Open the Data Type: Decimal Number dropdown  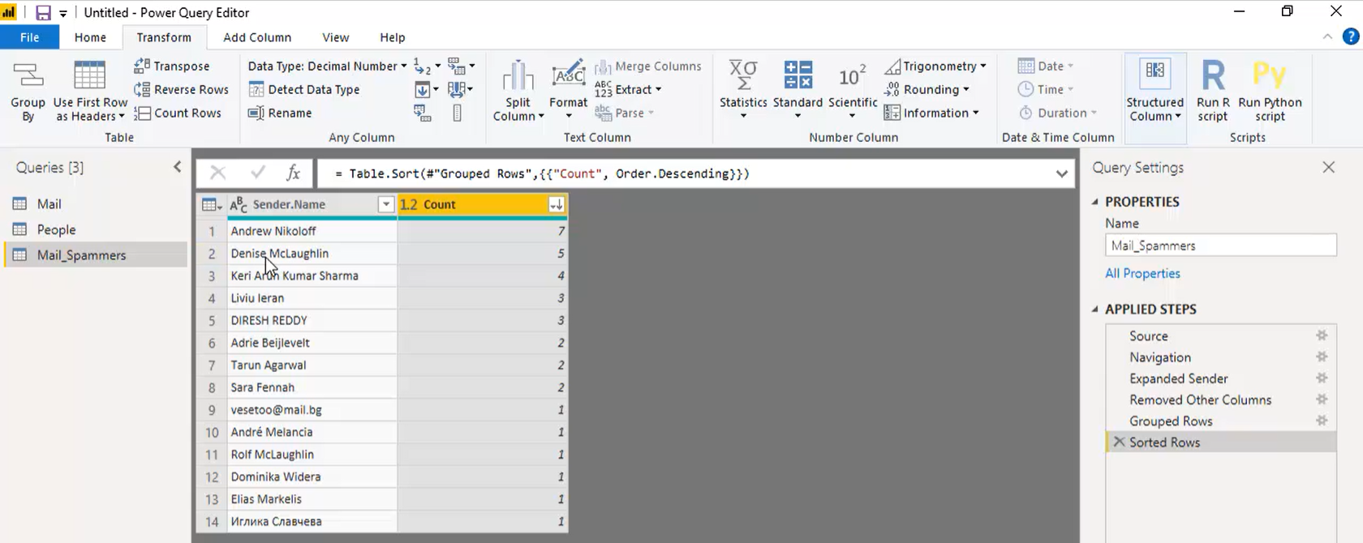(327, 66)
